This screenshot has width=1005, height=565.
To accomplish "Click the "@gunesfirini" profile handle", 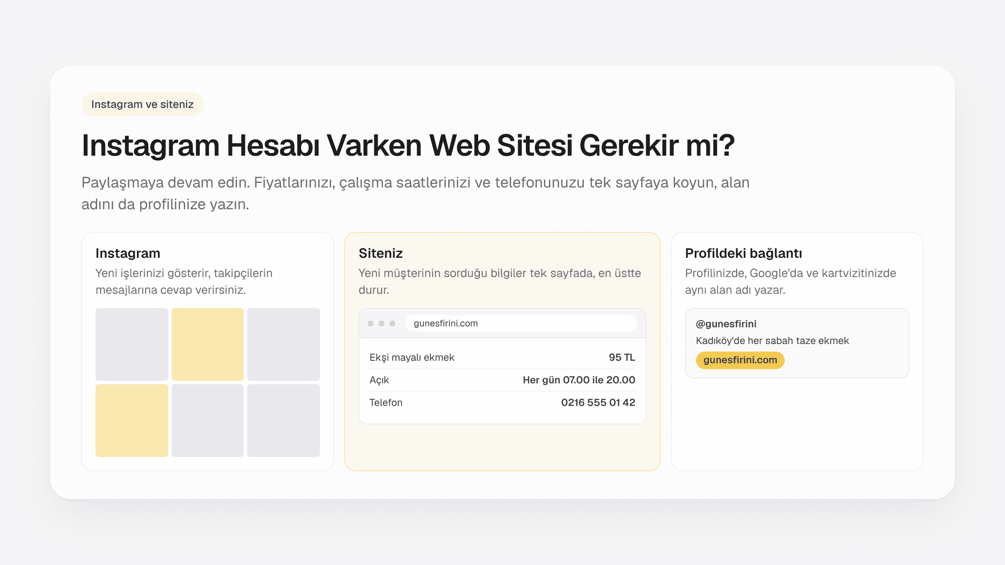I will [726, 324].
